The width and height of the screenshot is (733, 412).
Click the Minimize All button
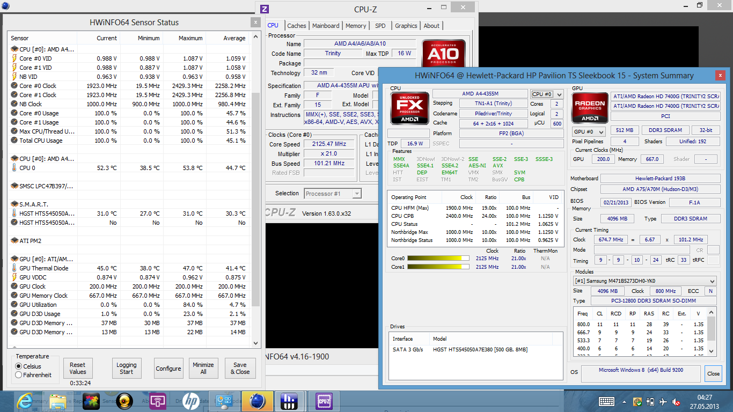[203, 368]
